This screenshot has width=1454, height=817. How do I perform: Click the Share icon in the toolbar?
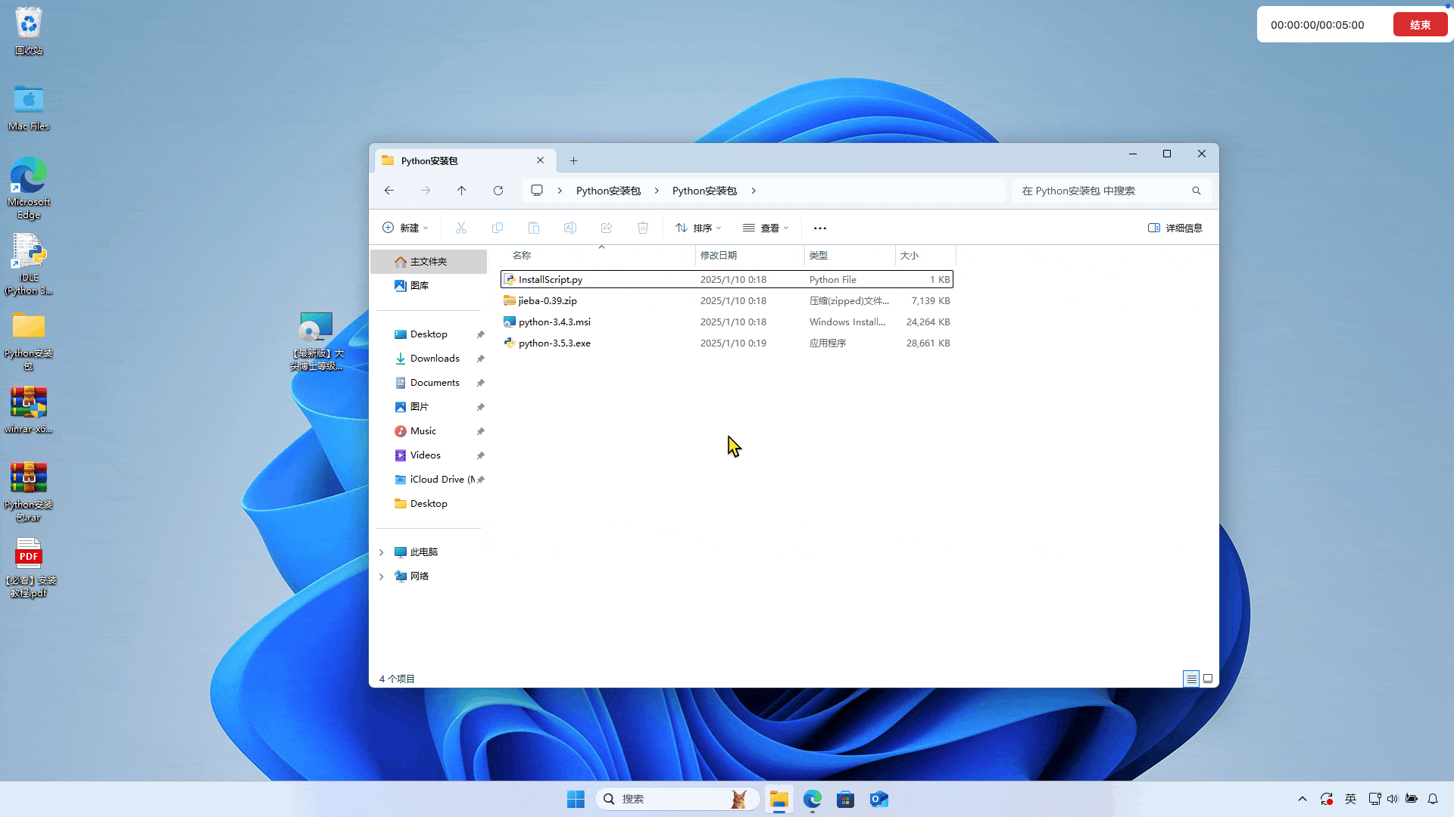pos(607,228)
